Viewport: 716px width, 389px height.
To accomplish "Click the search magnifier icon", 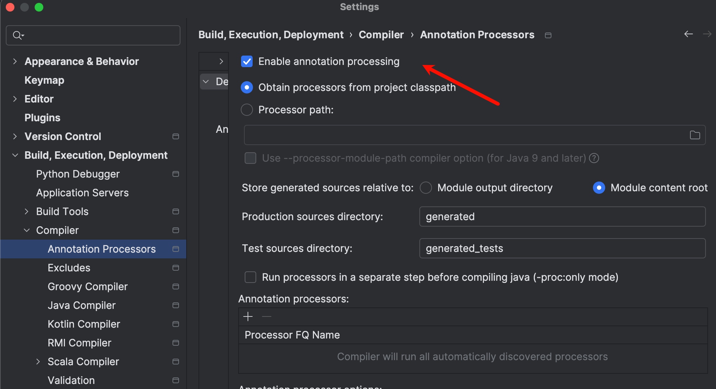I will 18,35.
